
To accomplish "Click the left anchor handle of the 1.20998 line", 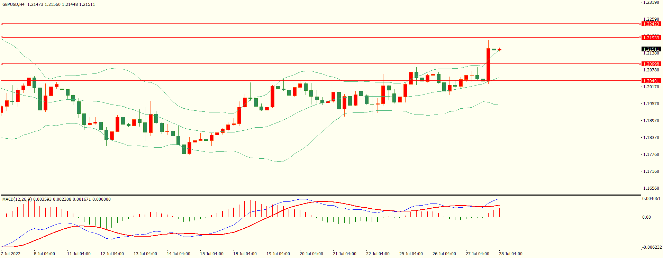I will click(2, 63).
